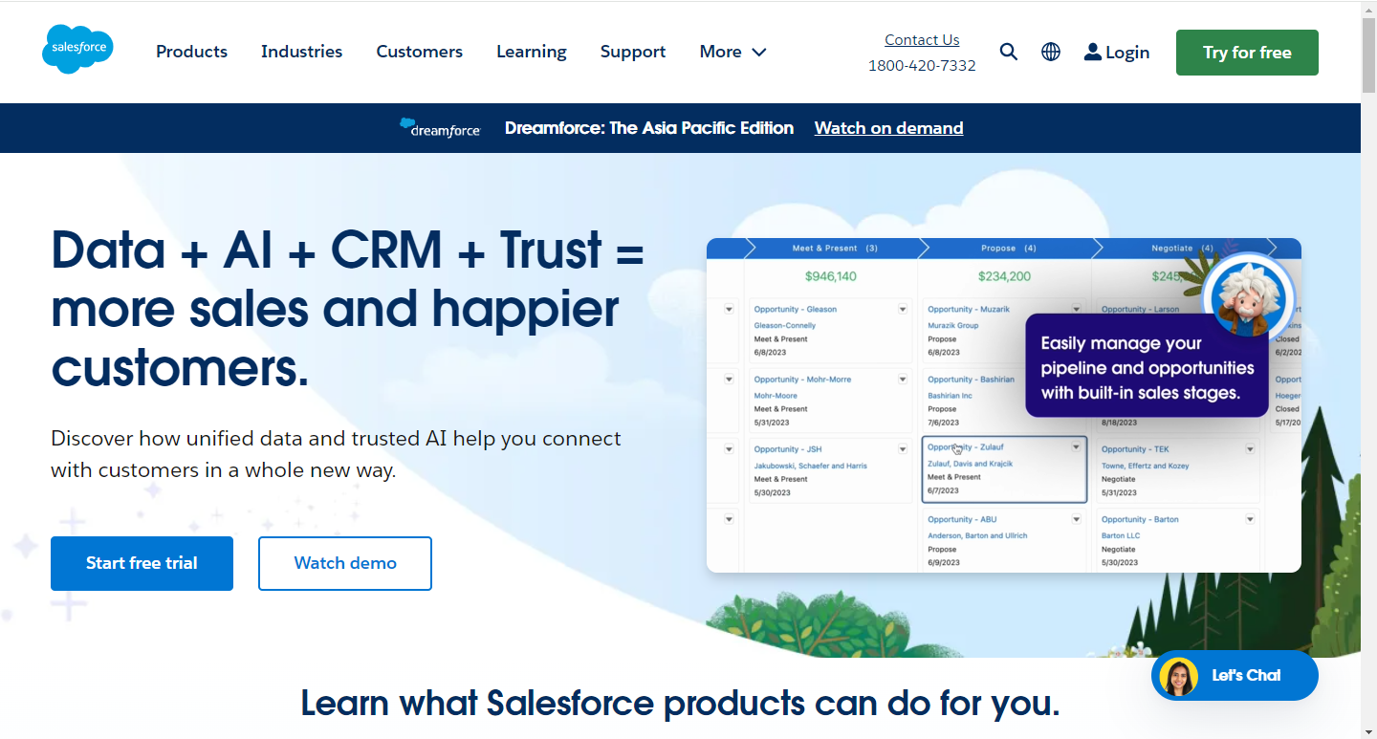Click the Barton LLC account name

tap(1121, 536)
